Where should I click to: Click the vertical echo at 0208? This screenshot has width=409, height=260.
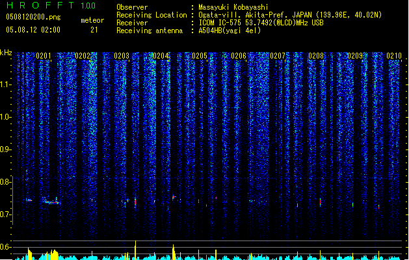pyautogui.click(x=321, y=202)
